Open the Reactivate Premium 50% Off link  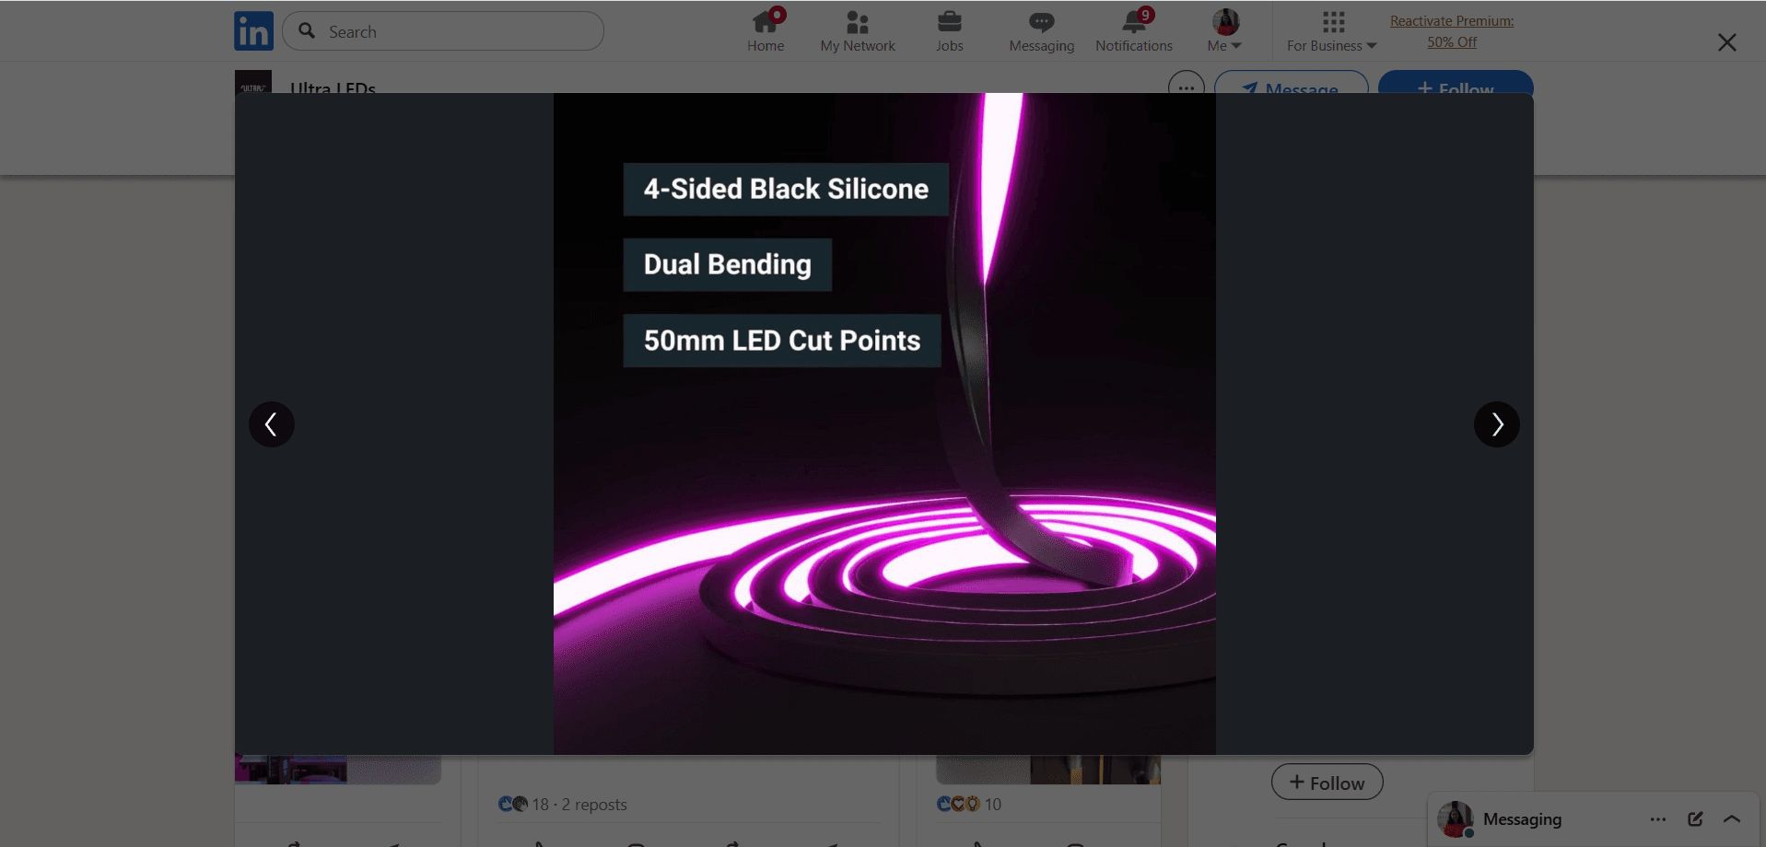pyautogui.click(x=1452, y=31)
